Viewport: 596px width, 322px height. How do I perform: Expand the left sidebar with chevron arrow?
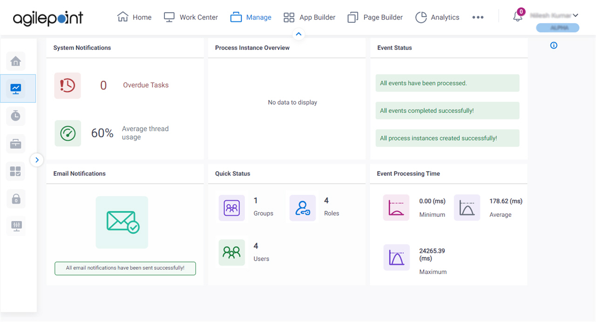tap(37, 160)
